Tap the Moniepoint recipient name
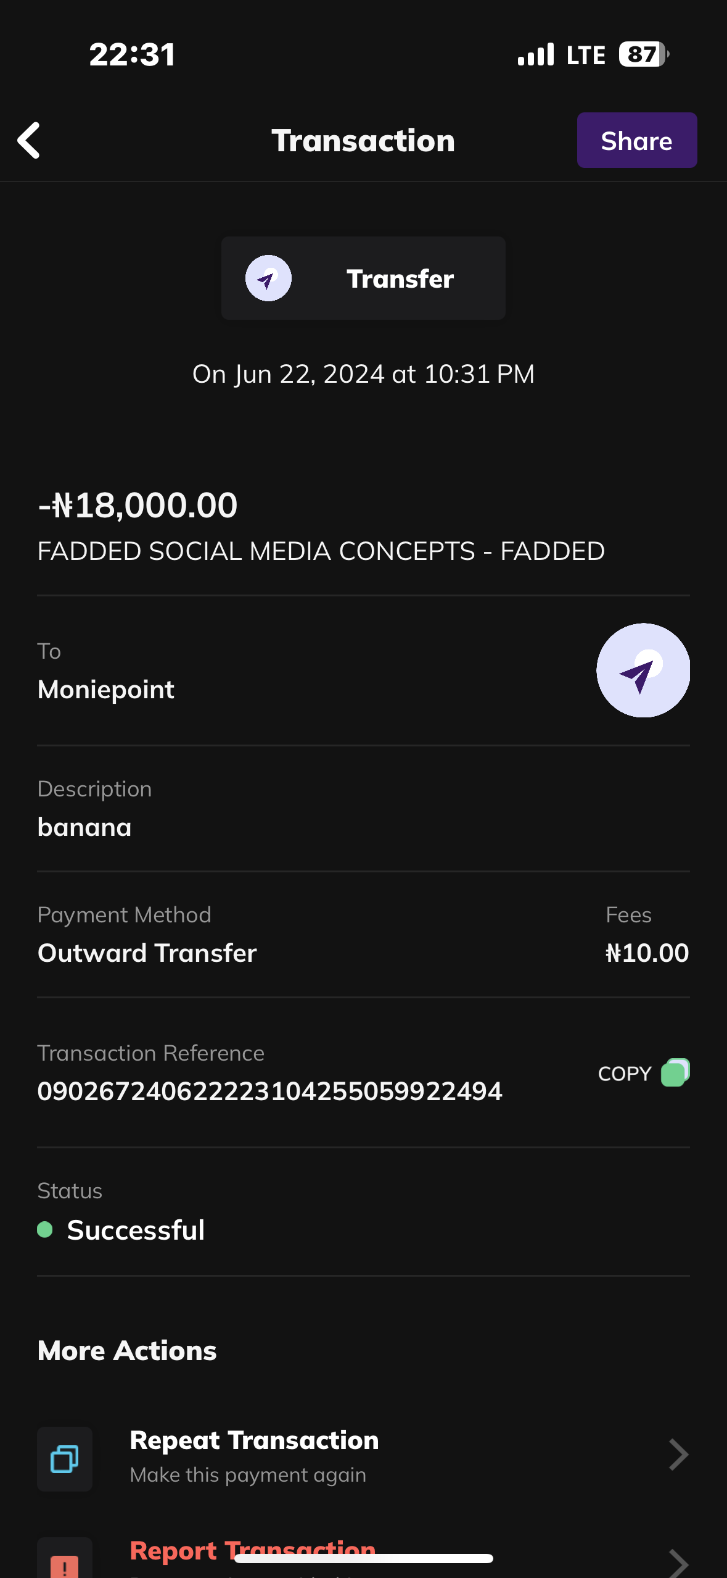Viewport: 727px width, 1578px height. pos(106,690)
